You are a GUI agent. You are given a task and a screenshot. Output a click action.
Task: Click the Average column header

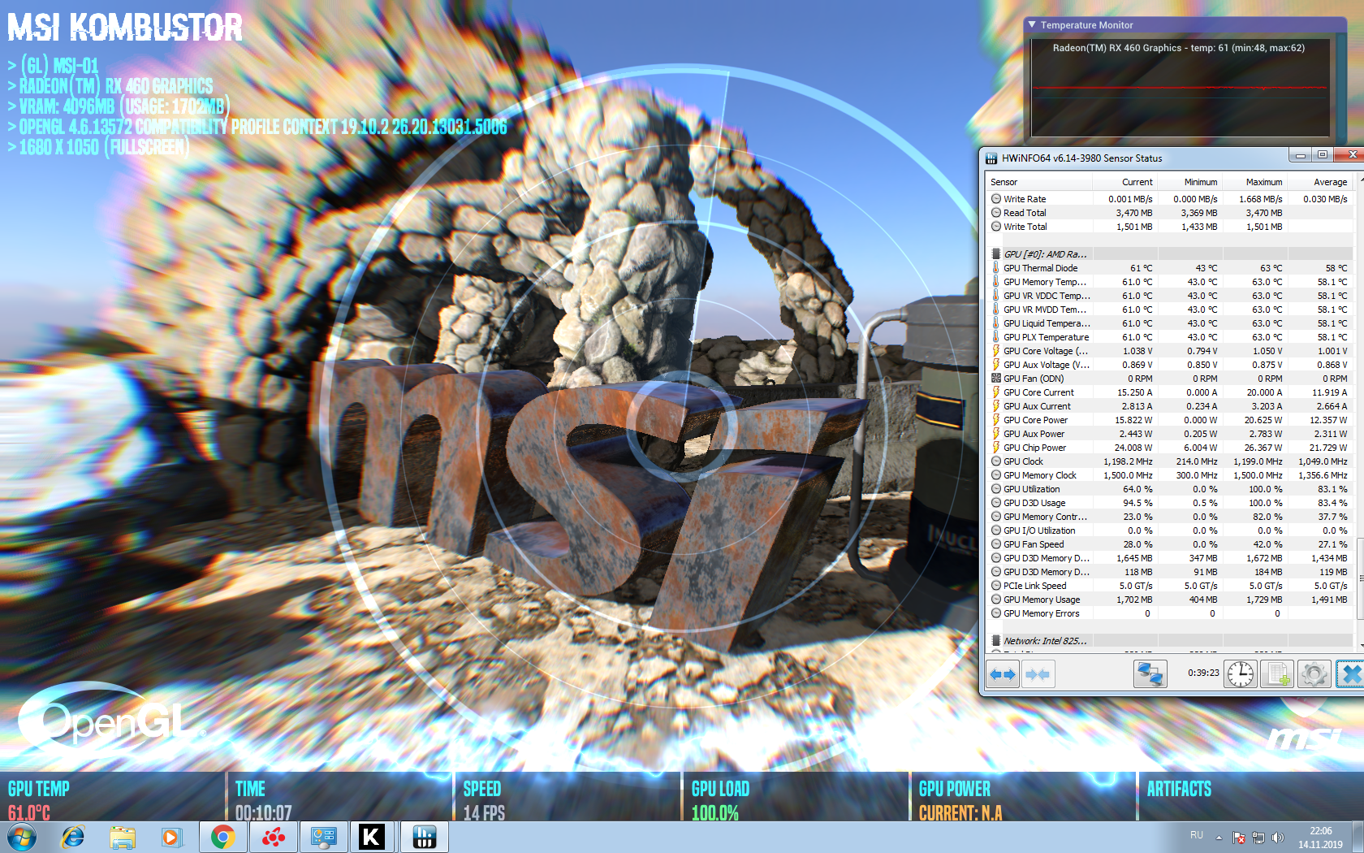(x=1319, y=182)
